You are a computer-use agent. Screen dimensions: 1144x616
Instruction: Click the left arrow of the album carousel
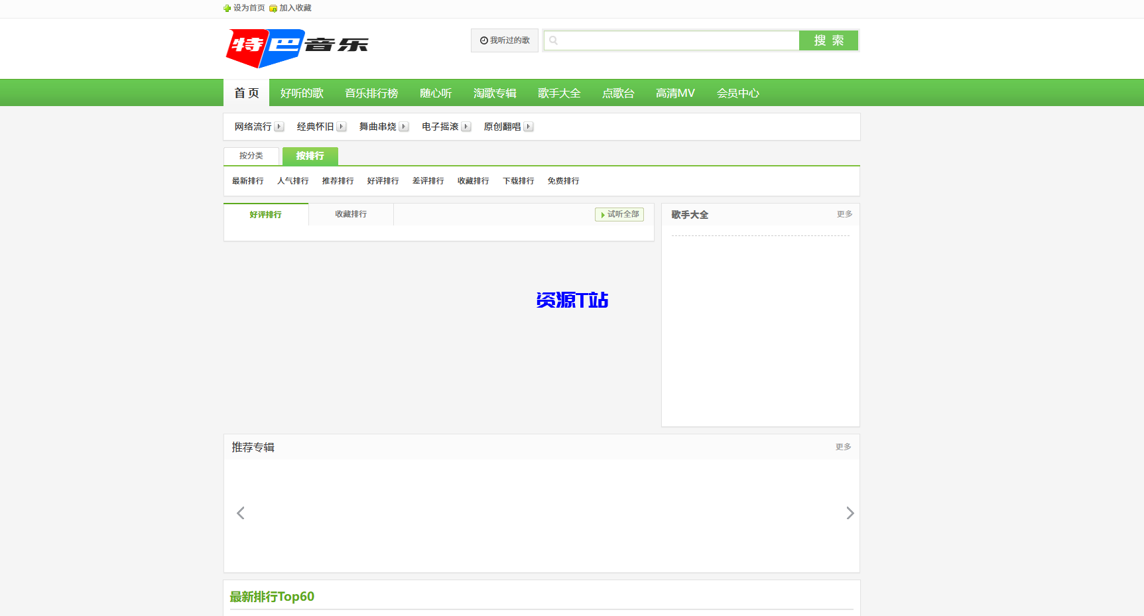(240, 513)
